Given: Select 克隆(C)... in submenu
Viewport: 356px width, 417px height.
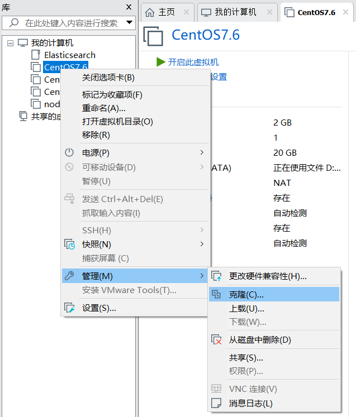Looking at the screenshot, I should pos(274,294).
